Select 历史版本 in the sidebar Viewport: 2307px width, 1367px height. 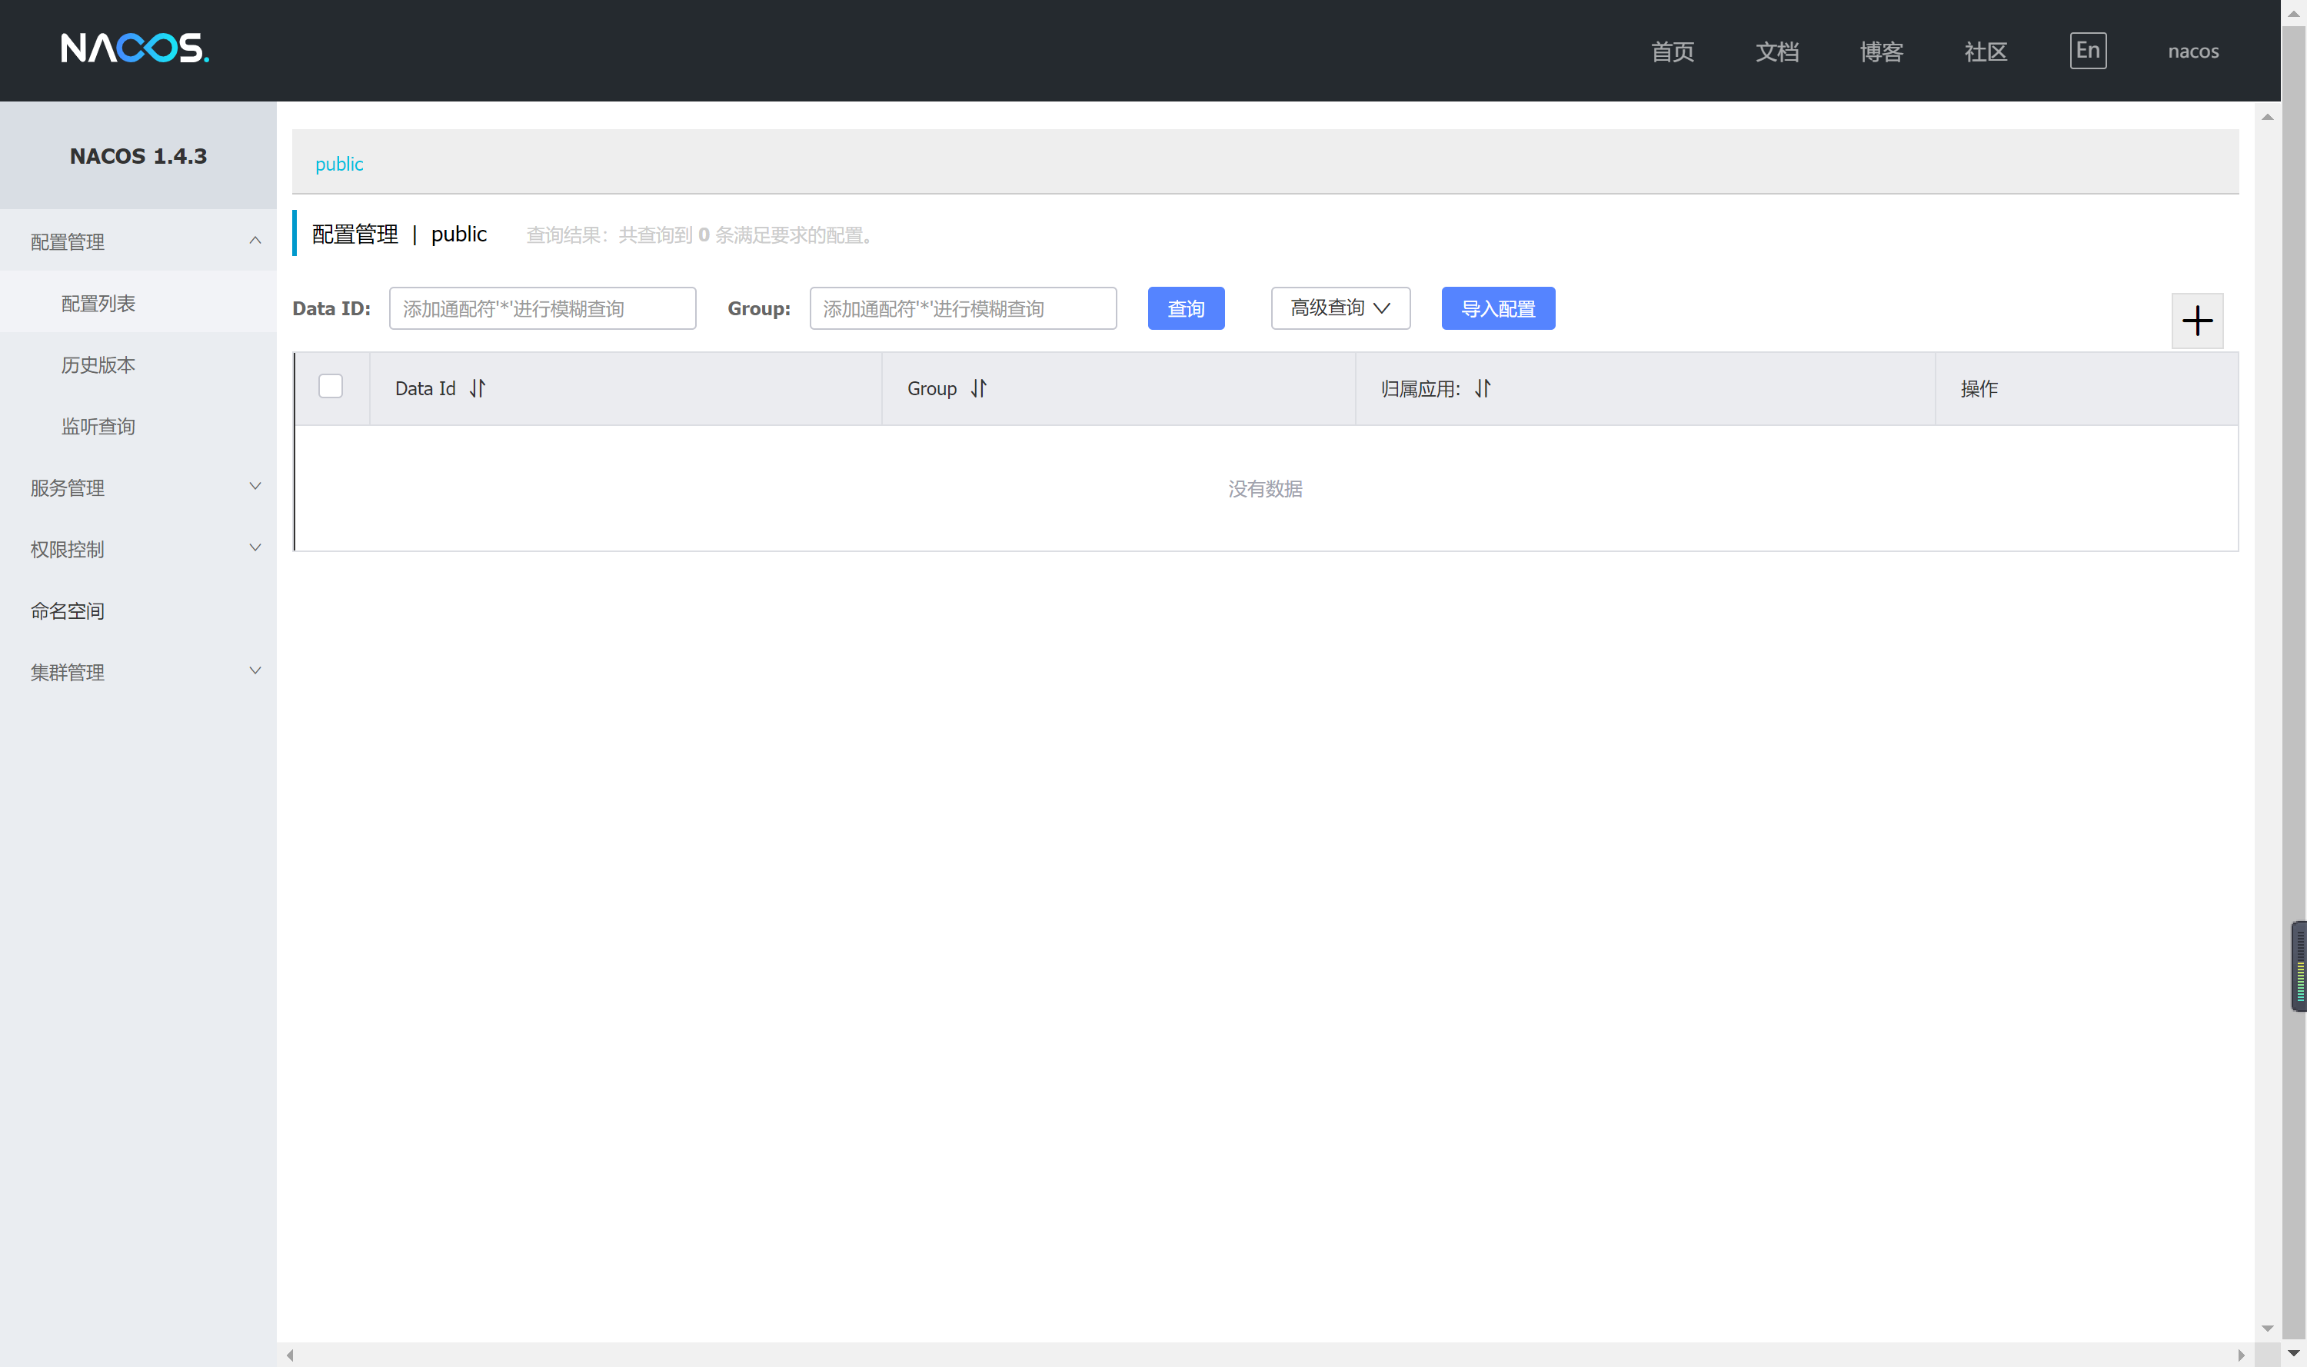point(98,364)
